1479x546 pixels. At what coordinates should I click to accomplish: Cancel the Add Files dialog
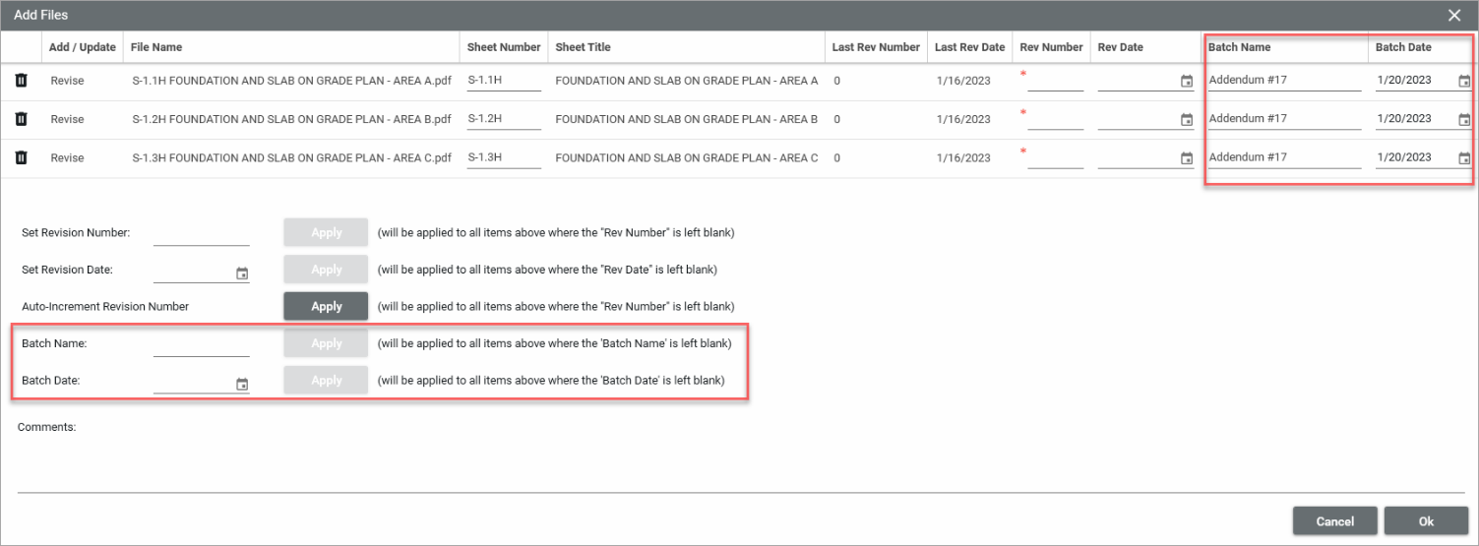[x=1334, y=521]
